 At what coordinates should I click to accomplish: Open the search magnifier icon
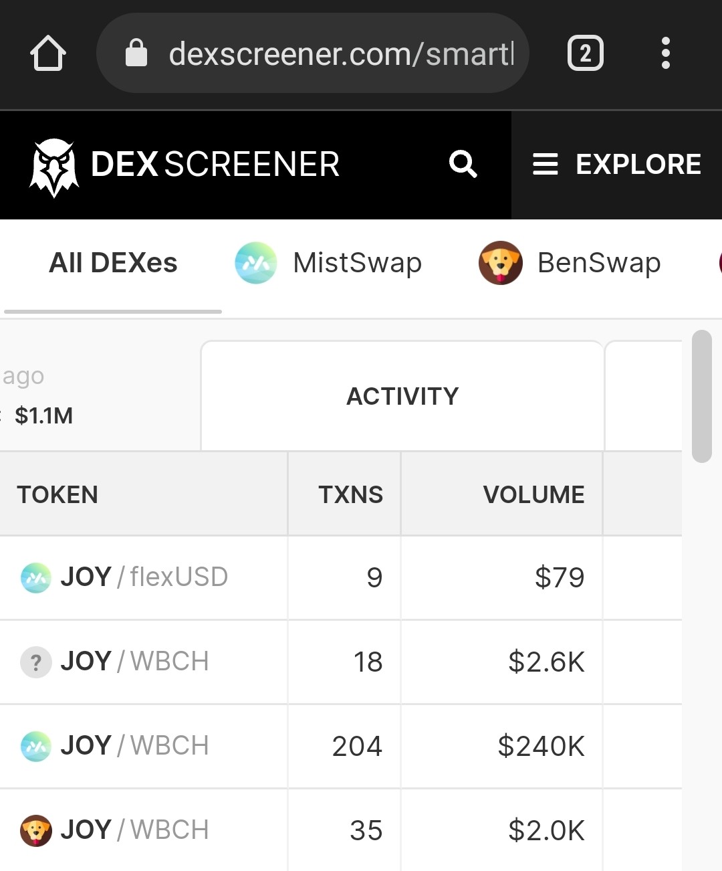pos(463,164)
